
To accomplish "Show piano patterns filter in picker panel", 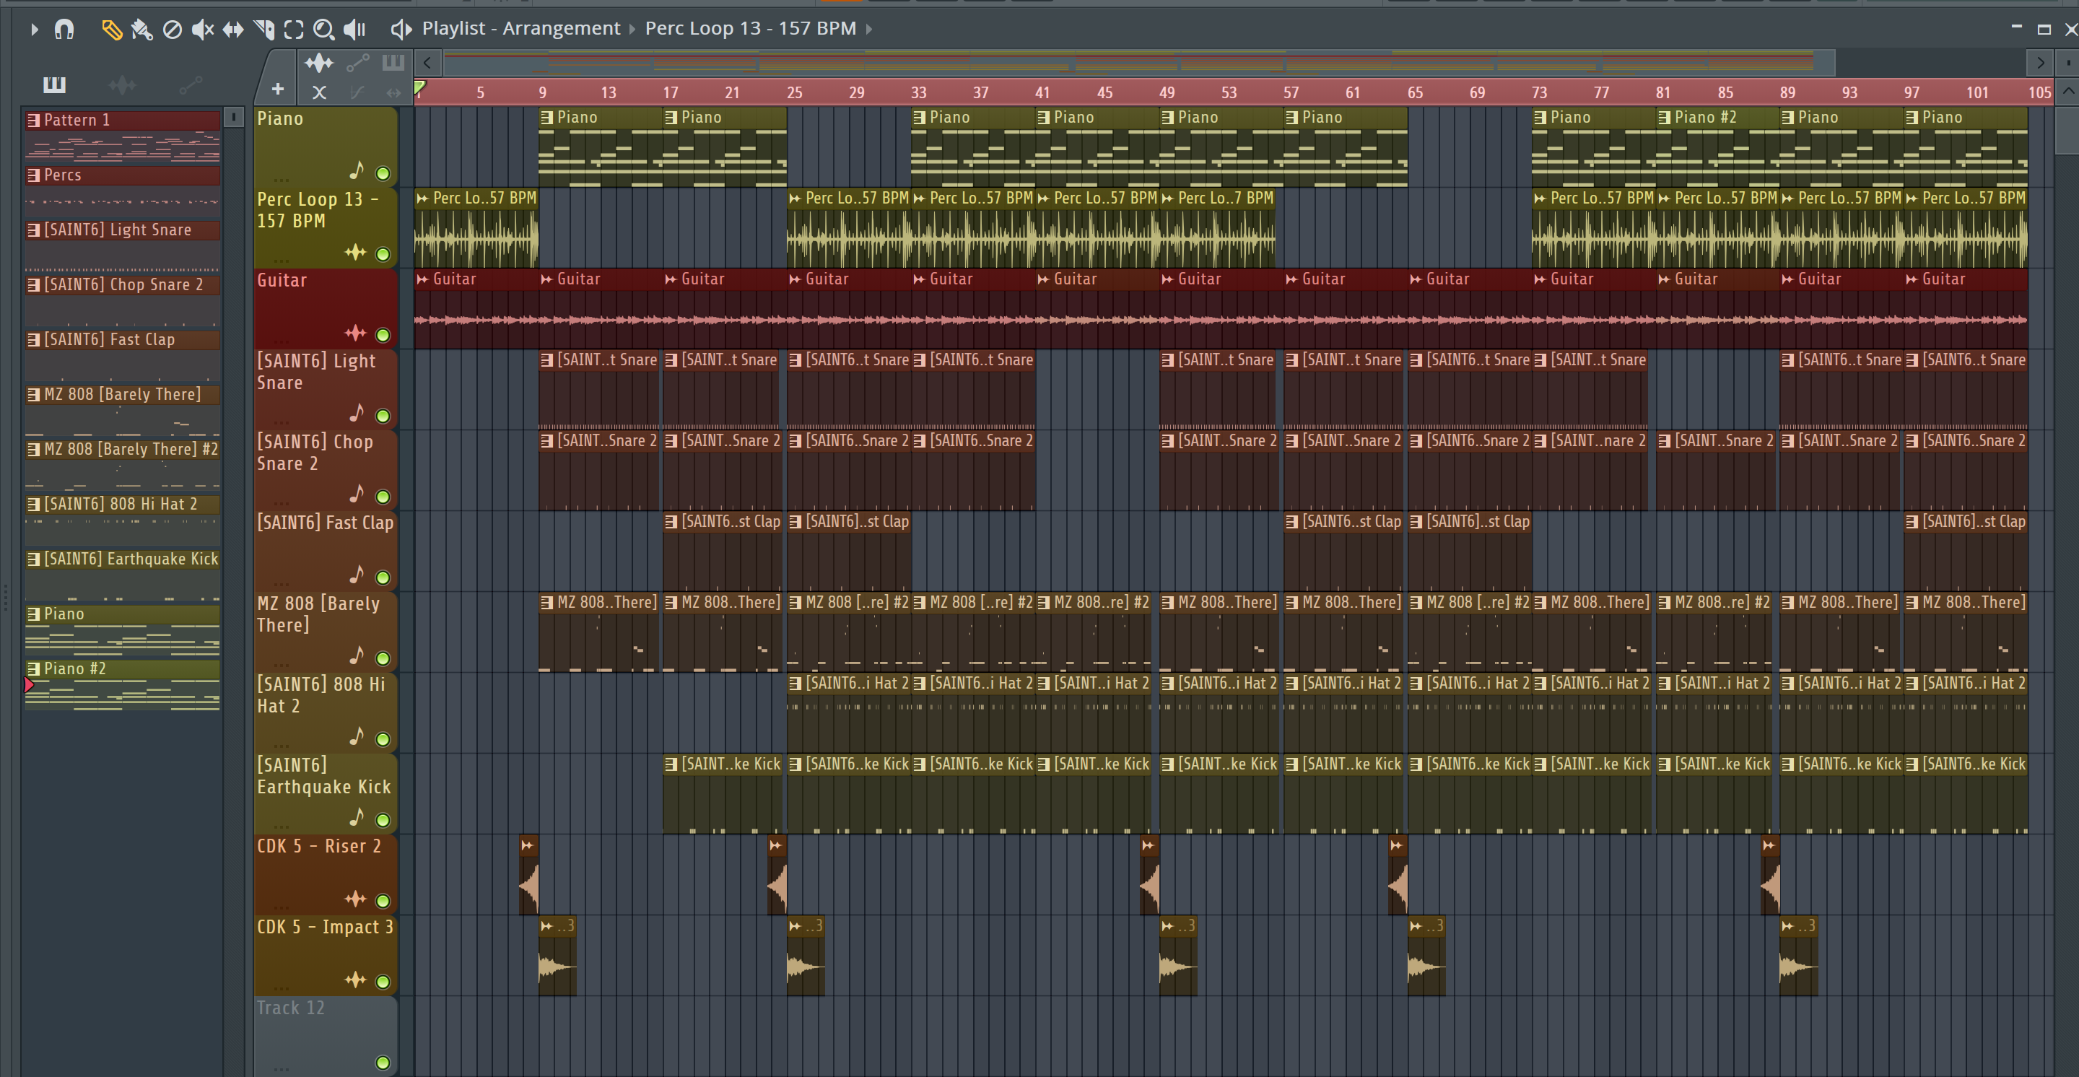I will (54, 84).
